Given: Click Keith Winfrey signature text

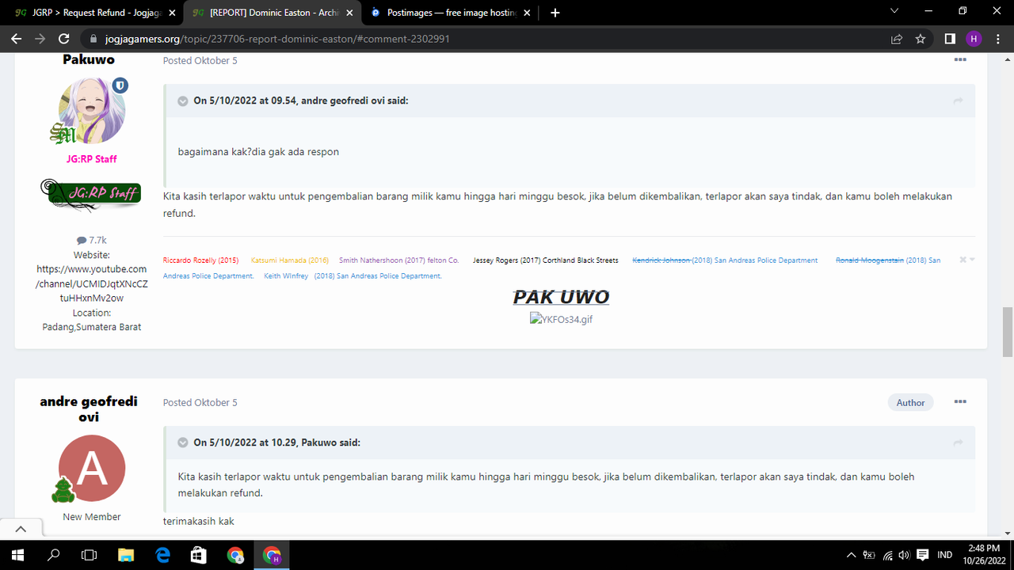Looking at the screenshot, I should click(x=286, y=275).
